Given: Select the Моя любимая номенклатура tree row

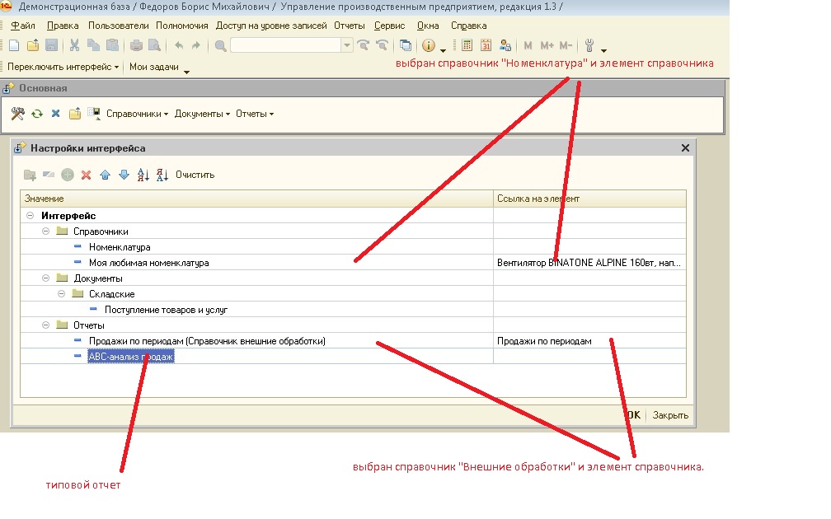Looking at the screenshot, I should [148, 263].
